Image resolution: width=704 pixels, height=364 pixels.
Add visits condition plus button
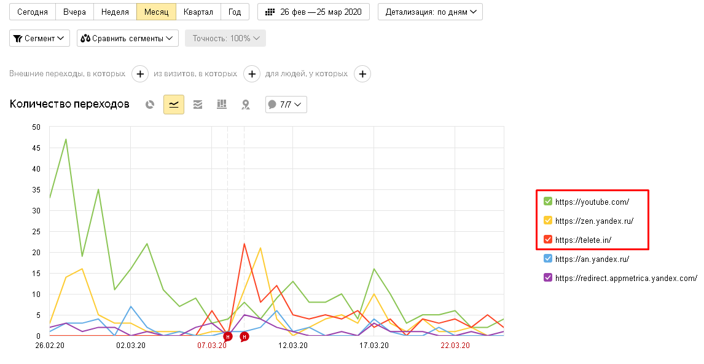[x=252, y=74]
